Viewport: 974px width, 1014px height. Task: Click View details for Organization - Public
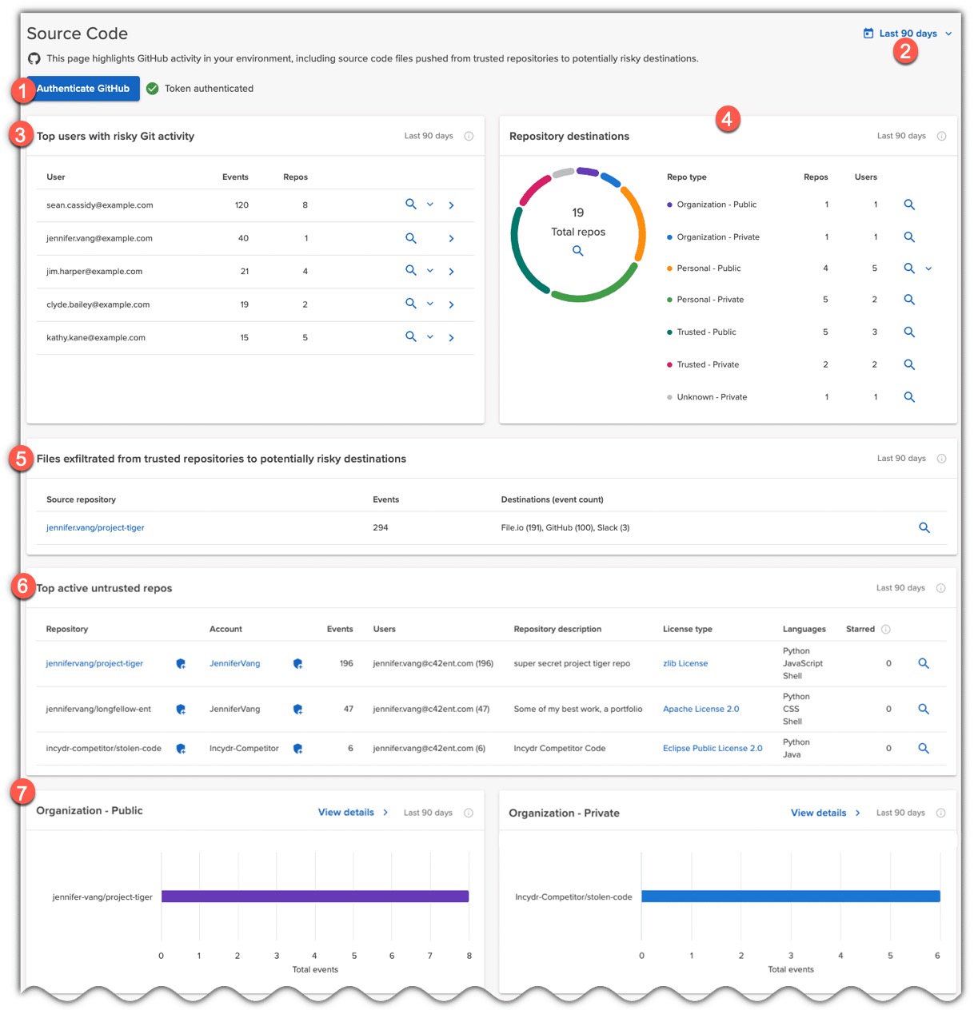(x=346, y=813)
